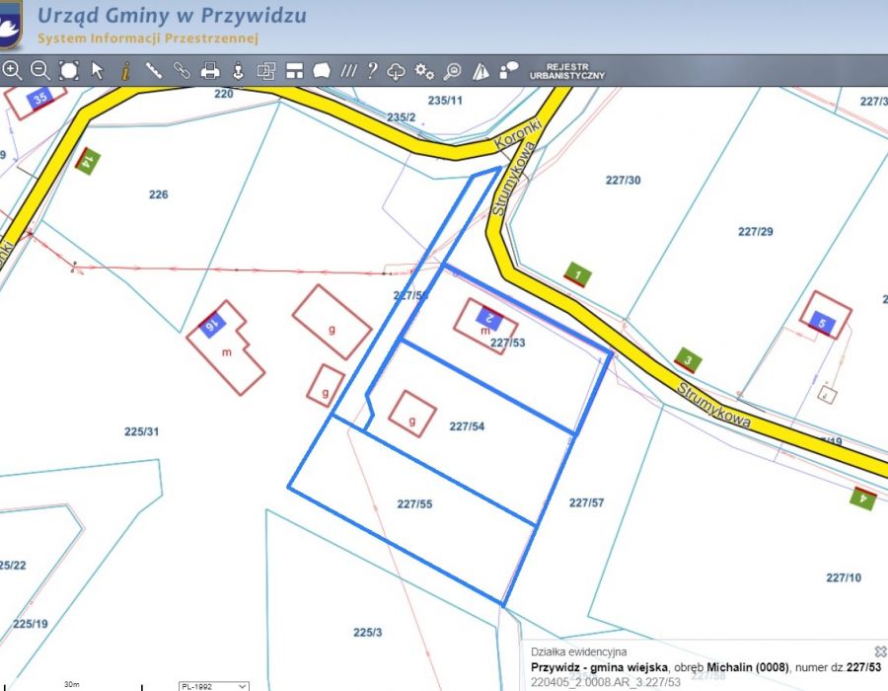Click the cloud download icon

(396, 71)
